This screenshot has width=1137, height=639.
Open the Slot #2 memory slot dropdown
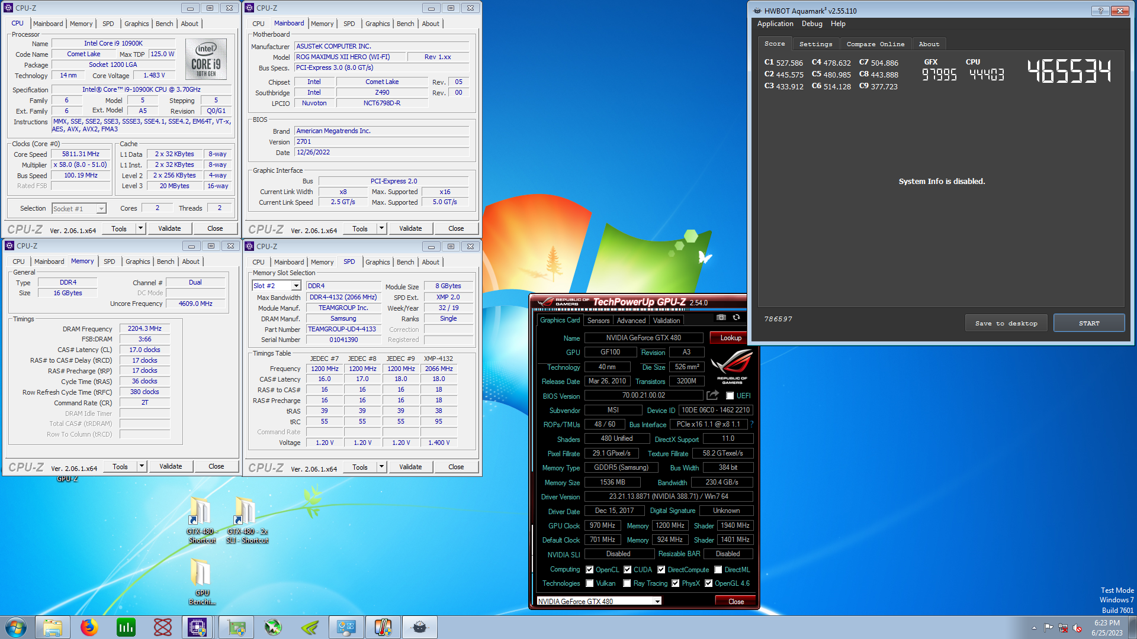(277, 286)
